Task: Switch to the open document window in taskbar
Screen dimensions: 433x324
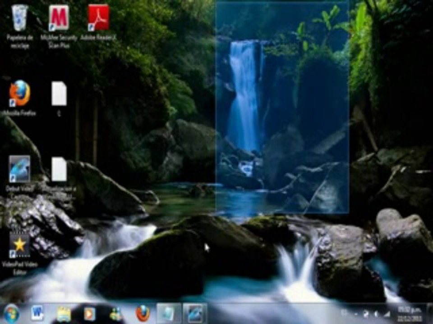Action: [169, 313]
